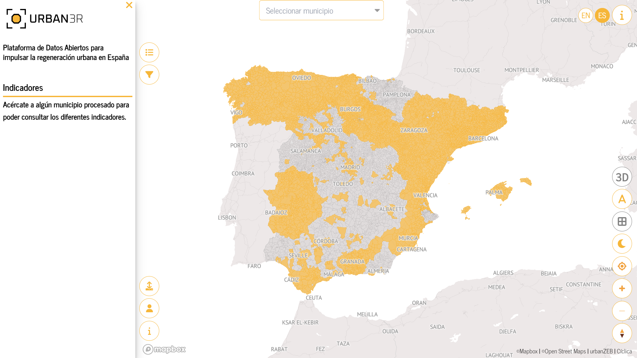Click the BILBAO label on map
Viewport: 637px width, 358px height.
(x=367, y=81)
